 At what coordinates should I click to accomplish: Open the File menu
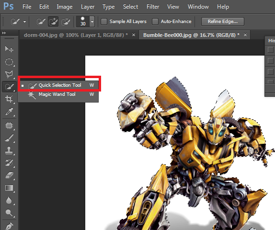click(27, 7)
